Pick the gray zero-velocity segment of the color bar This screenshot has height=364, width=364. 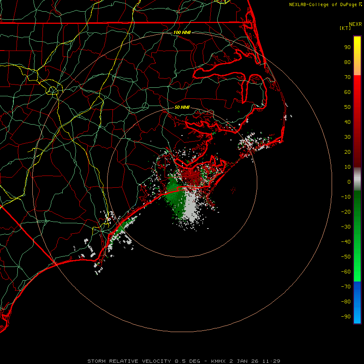click(357, 179)
